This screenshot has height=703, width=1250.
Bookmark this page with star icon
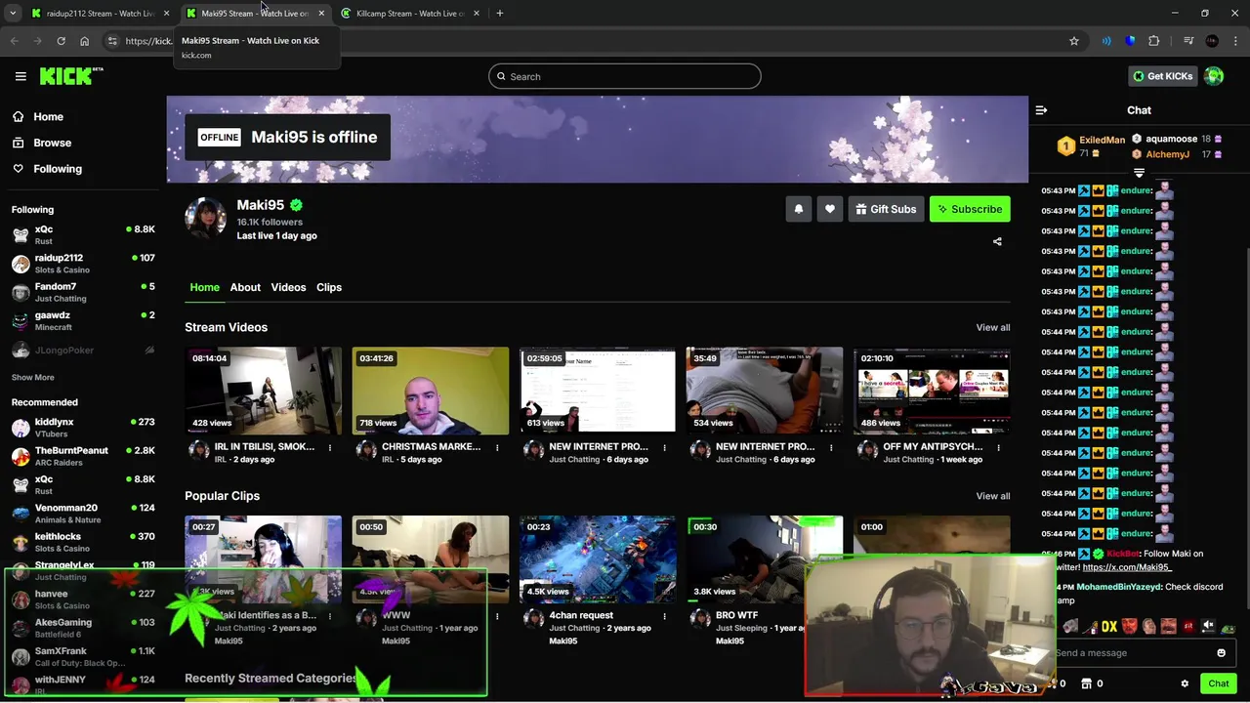click(x=1074, y=41)
